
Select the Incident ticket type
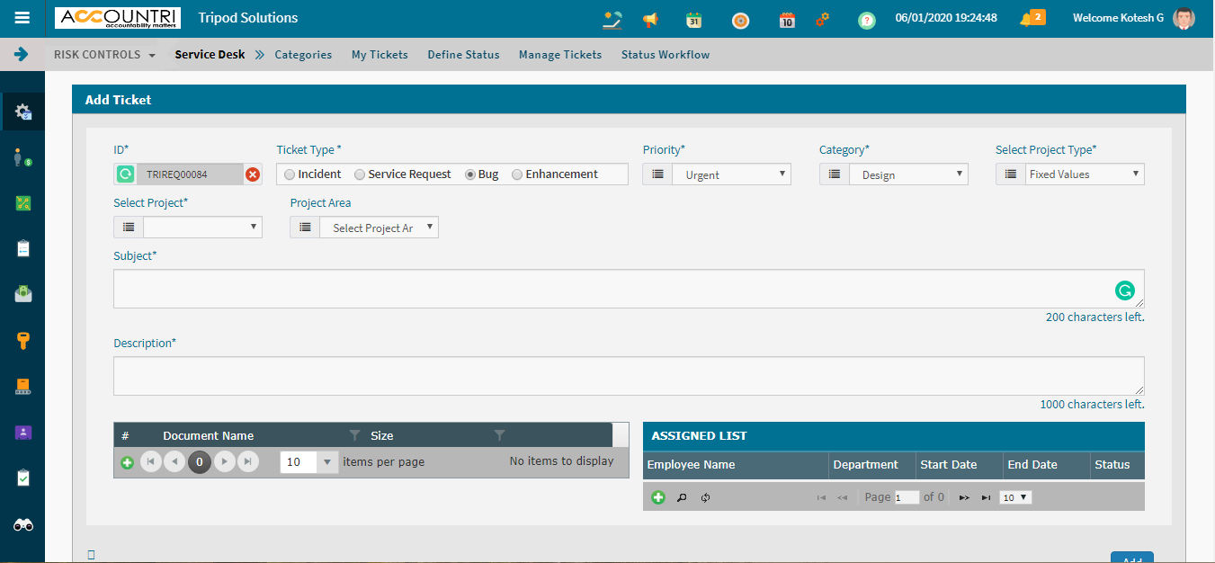pos(290,174)
